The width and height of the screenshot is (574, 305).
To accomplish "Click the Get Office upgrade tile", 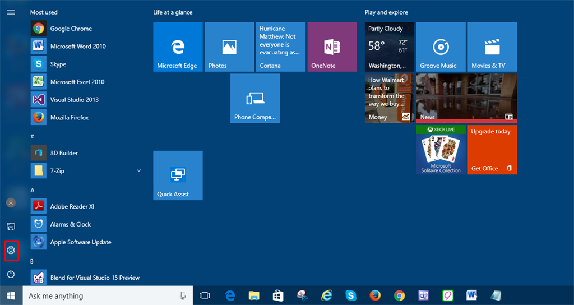I will 492,150.
